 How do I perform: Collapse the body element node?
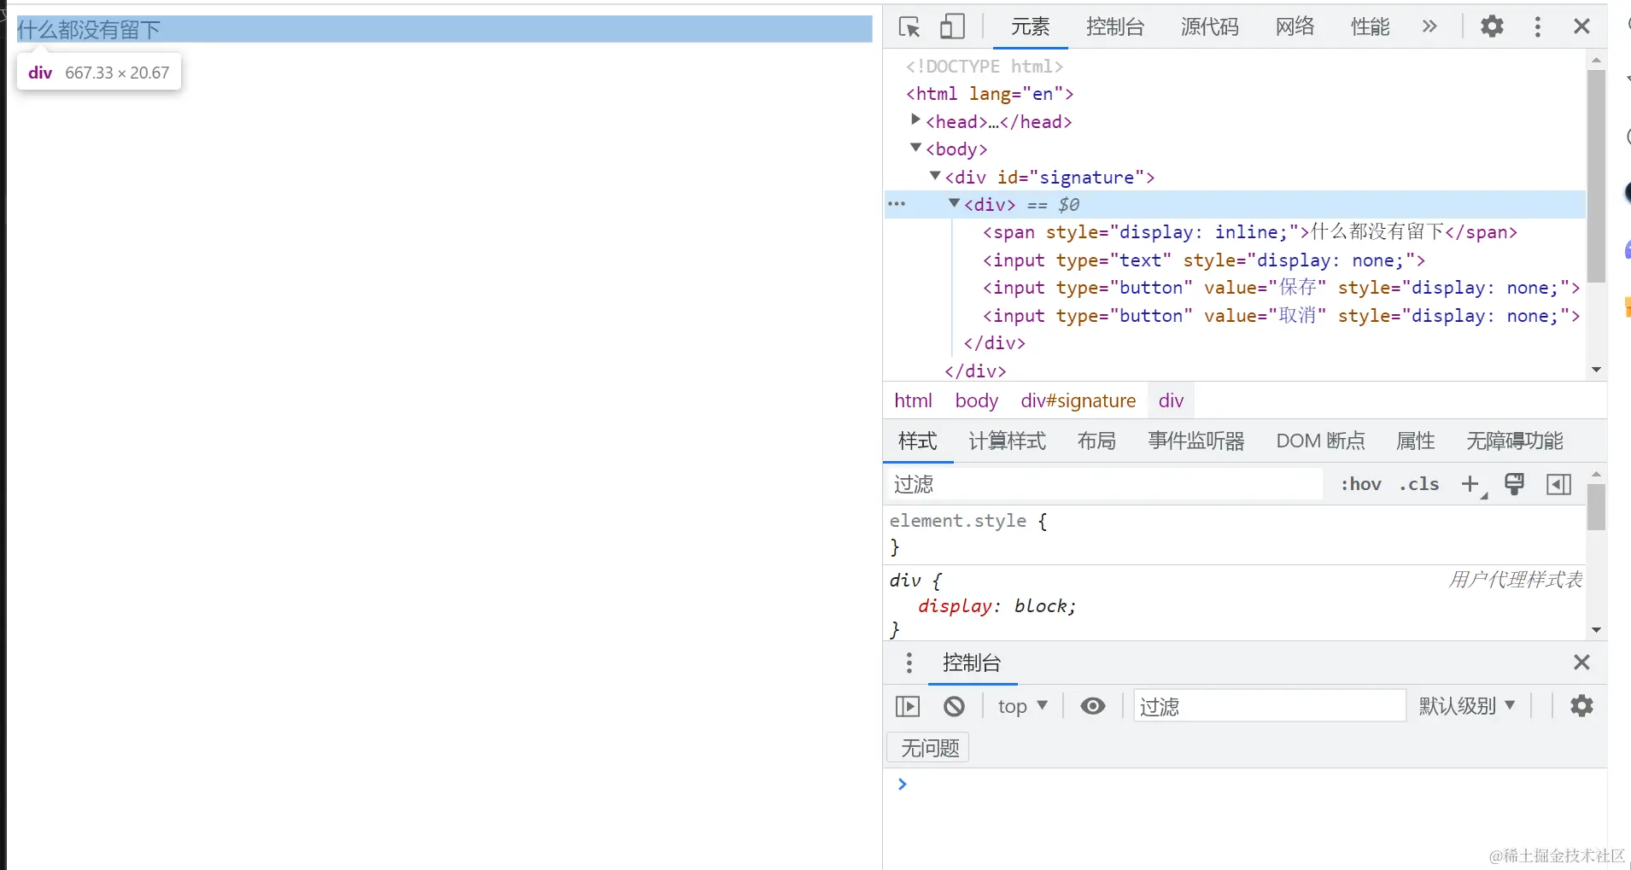[915, 148]
